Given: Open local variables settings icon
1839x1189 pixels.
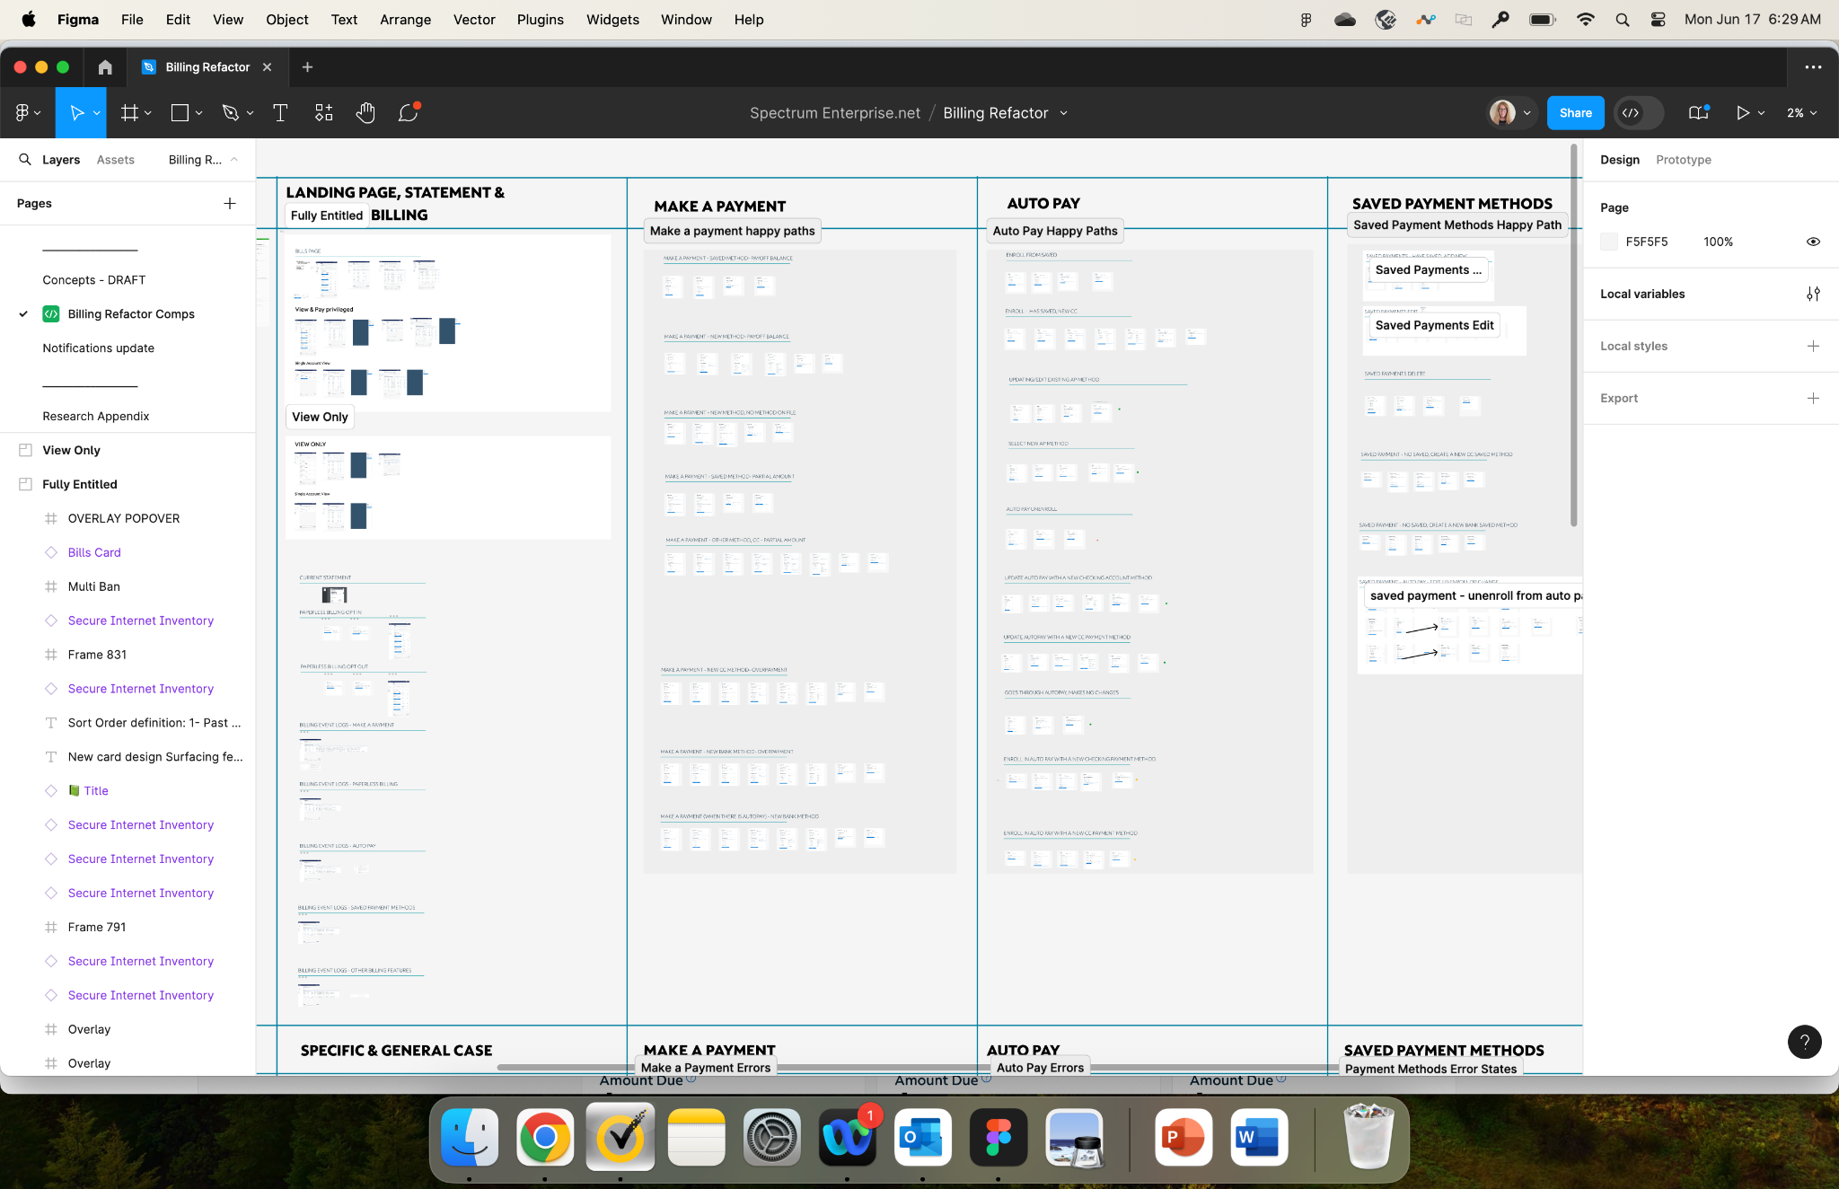Looking at the screenshot, I should [x=1813, y=294].
